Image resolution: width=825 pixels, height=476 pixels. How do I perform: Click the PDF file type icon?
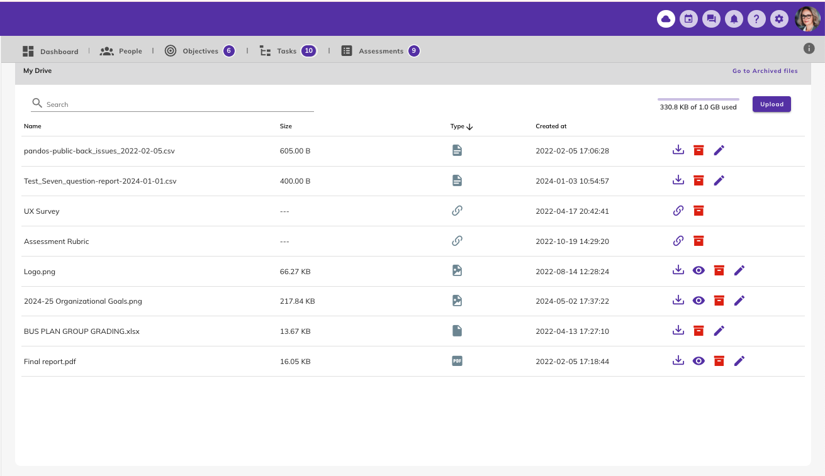coord(457,361)
